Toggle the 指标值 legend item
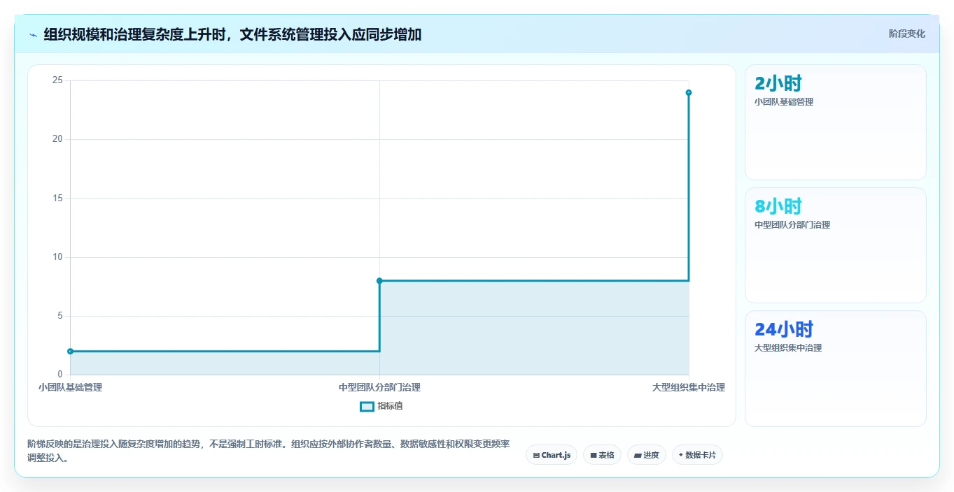The height and width of the screenshot is (492, 954). pyautogui.click(x=381, y=406)
